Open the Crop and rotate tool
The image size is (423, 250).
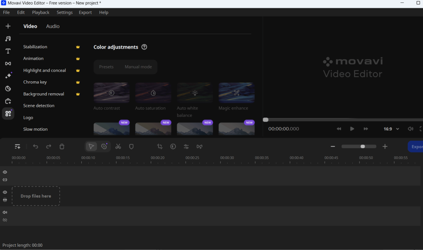[160, 146]
